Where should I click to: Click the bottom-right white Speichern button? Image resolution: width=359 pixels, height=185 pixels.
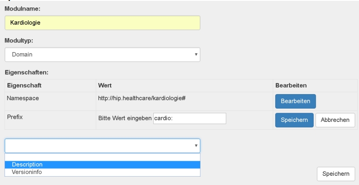tap(335, 174)
